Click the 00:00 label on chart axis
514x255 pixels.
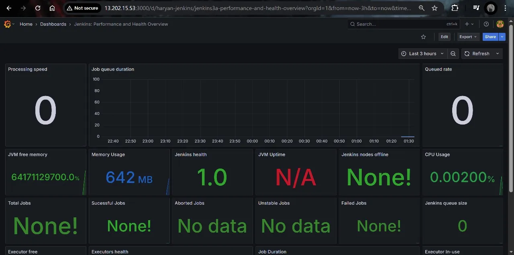pyautogui.click(x=252, y=141)
